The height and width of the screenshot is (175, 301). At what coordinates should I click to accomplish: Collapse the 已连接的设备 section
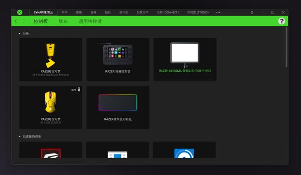[20, 137]
